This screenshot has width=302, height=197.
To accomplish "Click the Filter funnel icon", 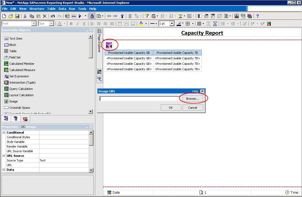I will (147, 16).
